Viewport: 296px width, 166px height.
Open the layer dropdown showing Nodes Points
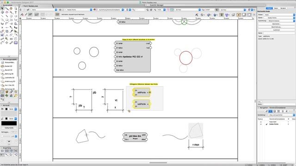click(79, 10)
